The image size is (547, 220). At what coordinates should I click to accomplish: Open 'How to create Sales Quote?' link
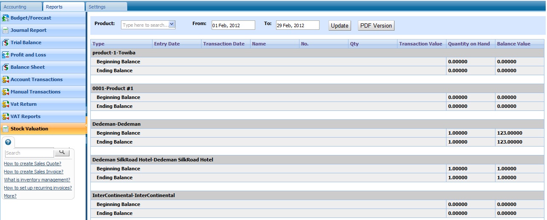coord(32,164)
